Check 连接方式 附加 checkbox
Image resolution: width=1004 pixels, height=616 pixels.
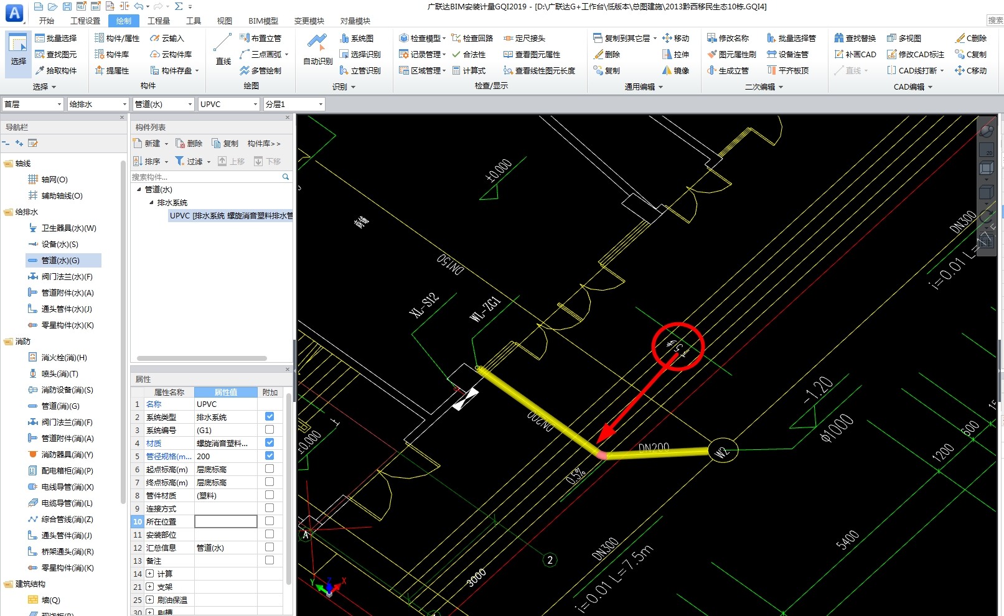click(270, 508)
